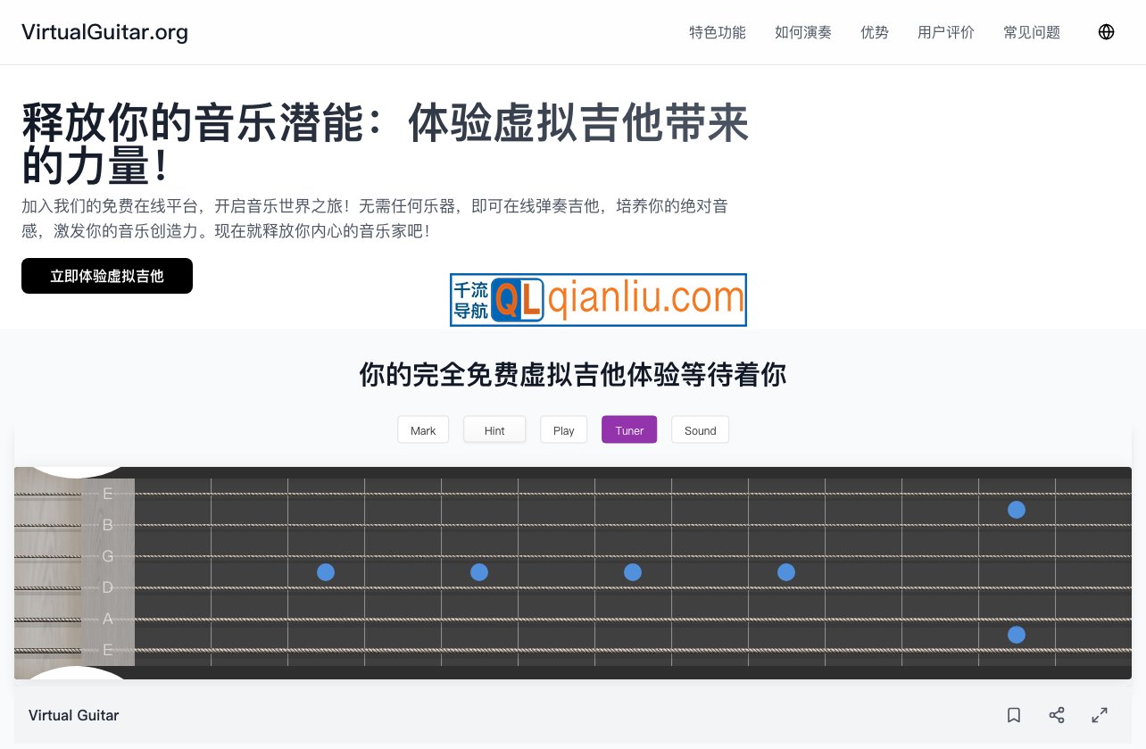Screen dimensions: 1146x749
Task: Click the blue note dot on the low E string
Action: (1017, 635)
